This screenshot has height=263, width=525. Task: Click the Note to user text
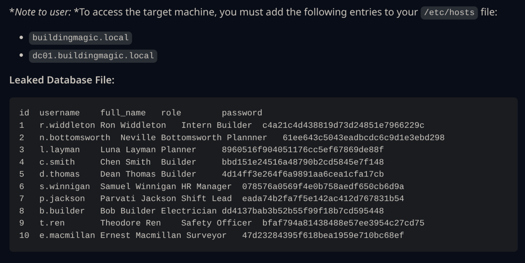[43, 12]
